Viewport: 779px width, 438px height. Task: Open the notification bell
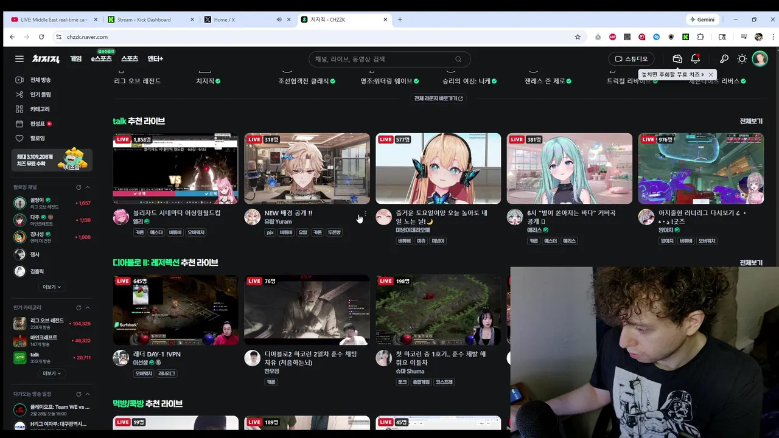[x=695, y=59]
